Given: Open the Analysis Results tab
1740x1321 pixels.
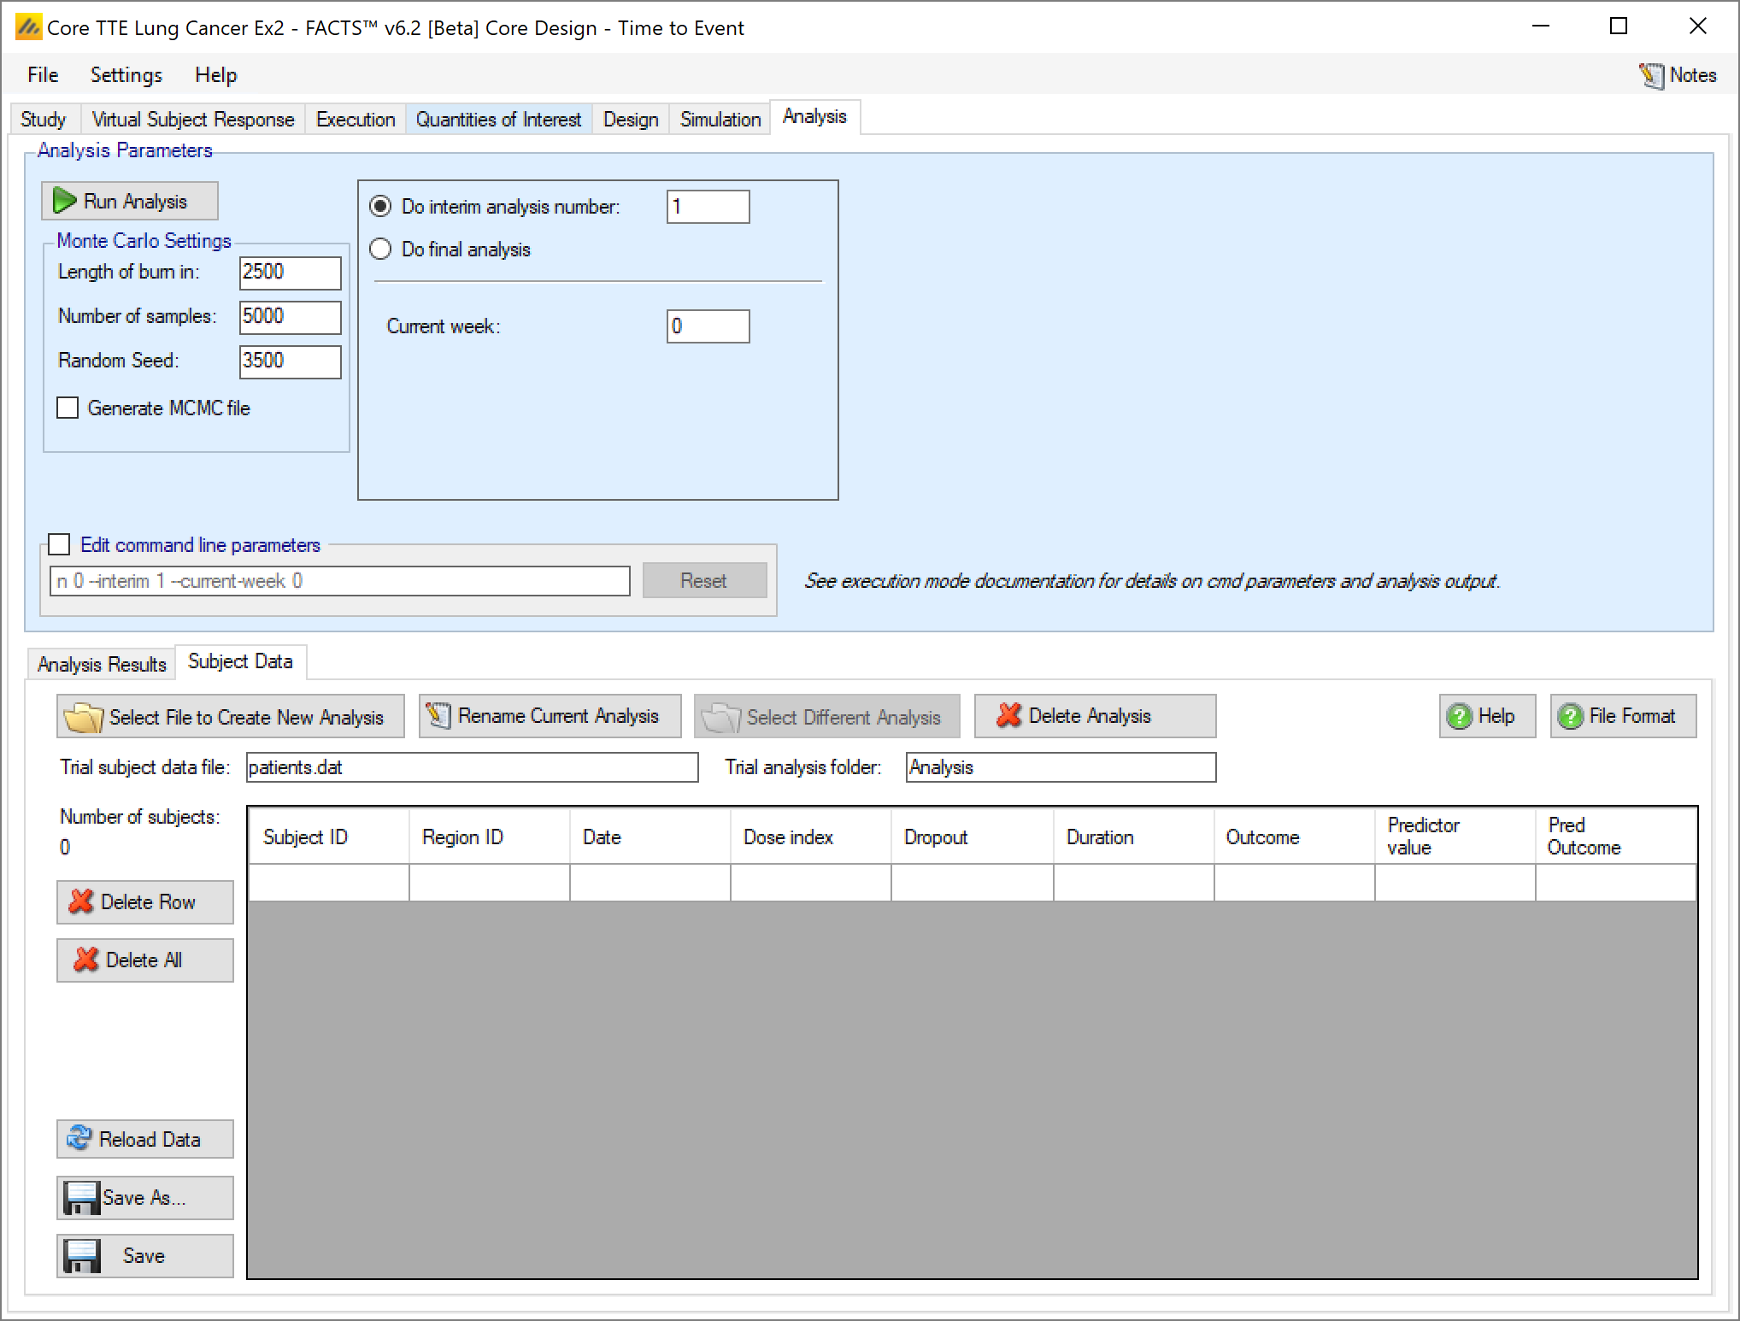Looking at the screenshot, I should pyautogui.click(x=102, y=664).
